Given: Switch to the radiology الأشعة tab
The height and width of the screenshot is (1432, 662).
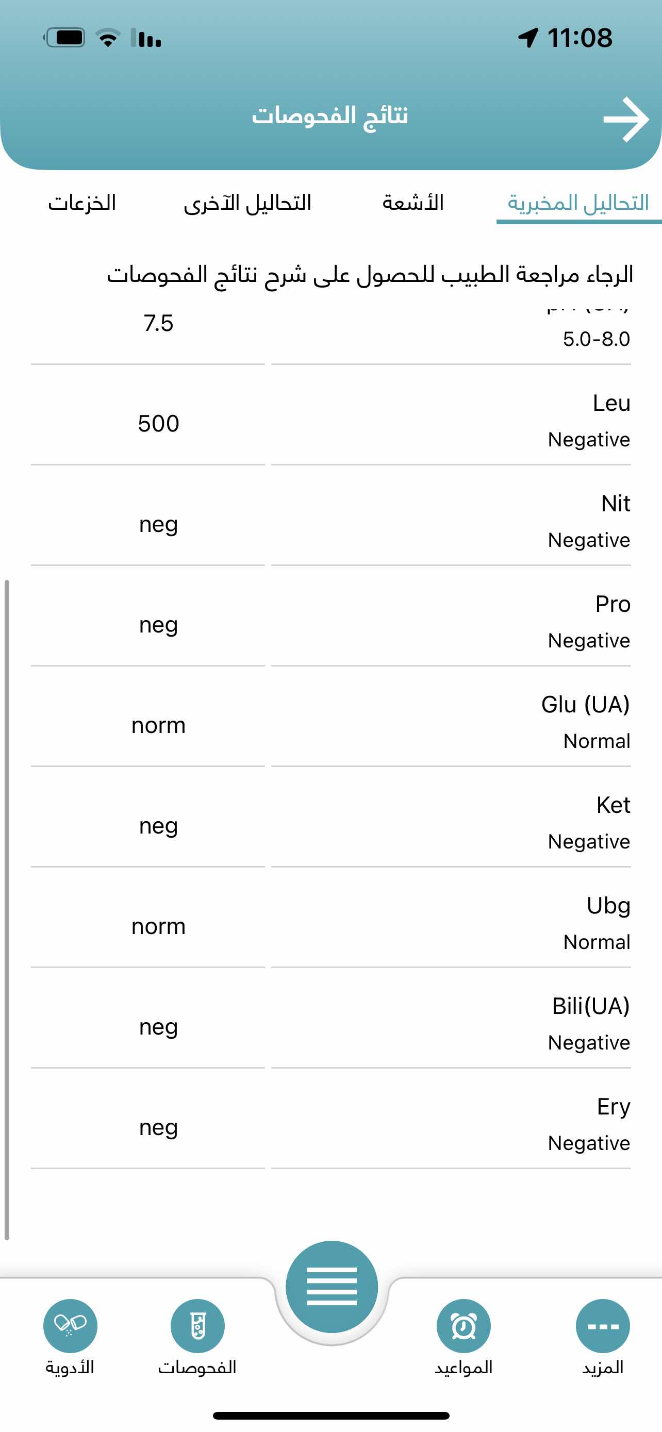Looking at the screenshot, I should 413,203.
